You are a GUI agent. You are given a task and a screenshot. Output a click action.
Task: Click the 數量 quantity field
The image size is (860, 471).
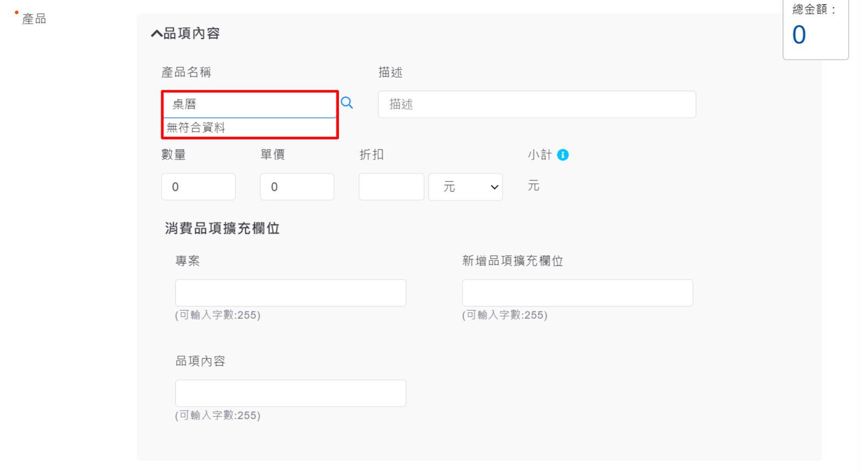[x=198, y=187]
